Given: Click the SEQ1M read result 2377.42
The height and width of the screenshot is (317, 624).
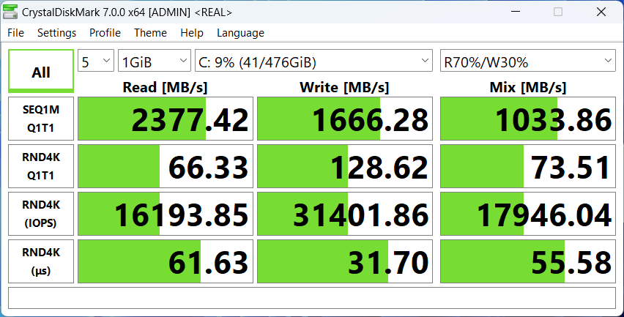Looking at the screenshot, I should 165,119.
